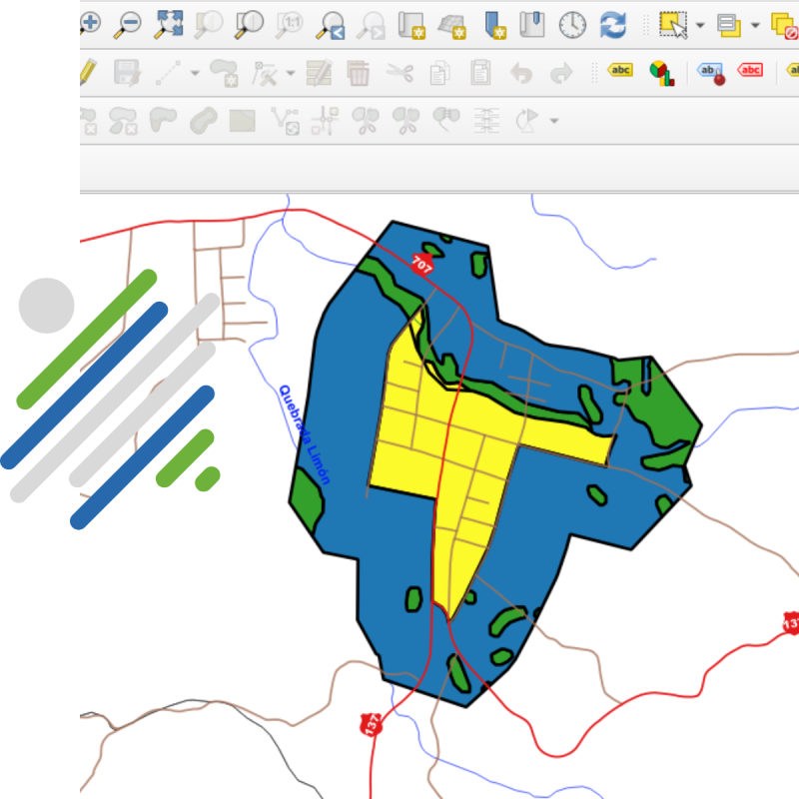Click Add Polygon Feature icon
Image resolution: width=799 pixels, height=799 pixels.
[x=224, y=73]
